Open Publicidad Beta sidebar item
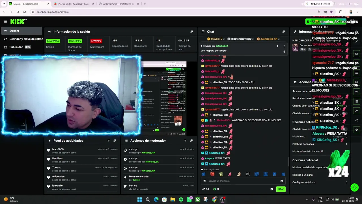The height and width of the screenshot is (204, 362). click(22, 47)
